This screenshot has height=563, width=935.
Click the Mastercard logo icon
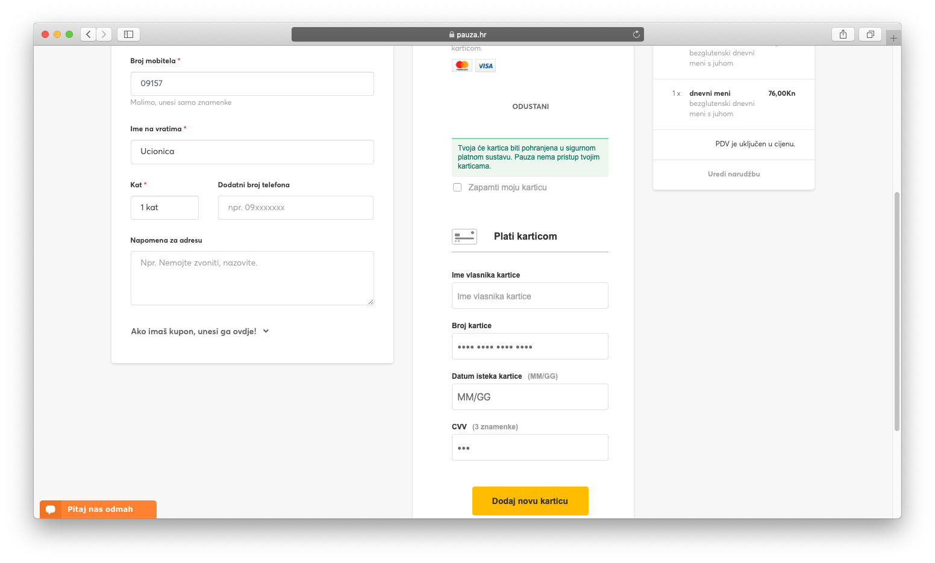[x=462, y=66]
